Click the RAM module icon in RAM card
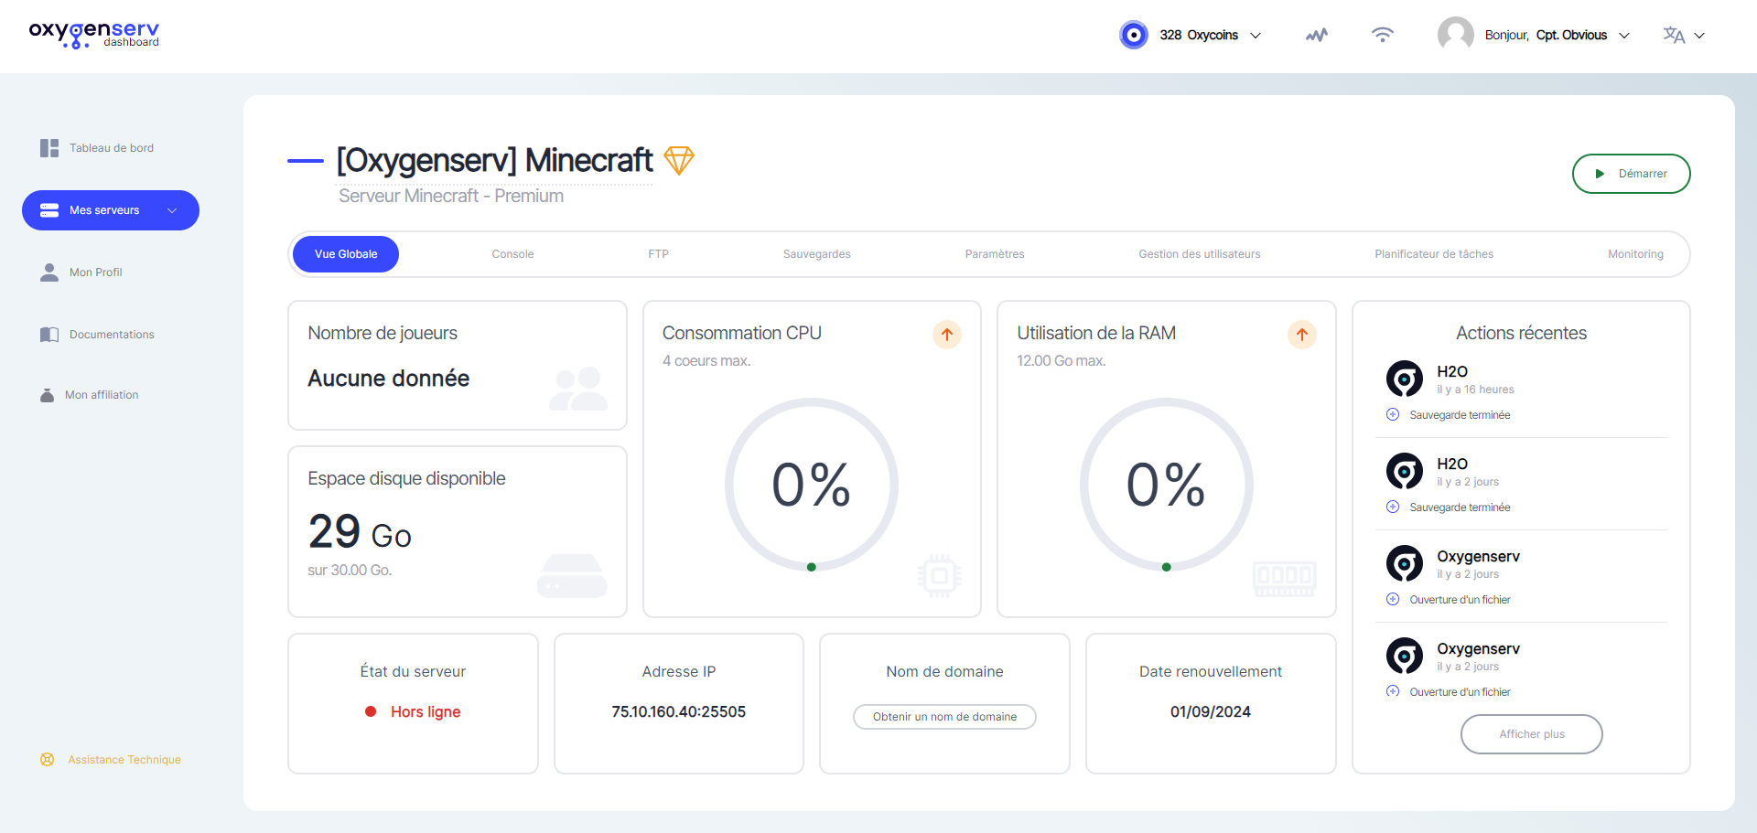This screenshot has width=1757, height=833. point(1285,579)
